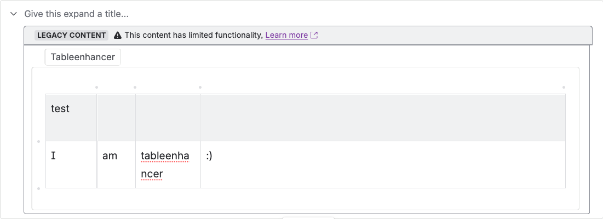
Task: Click the LEGACY CONTENT badge
Action: (x=72, y=35)
